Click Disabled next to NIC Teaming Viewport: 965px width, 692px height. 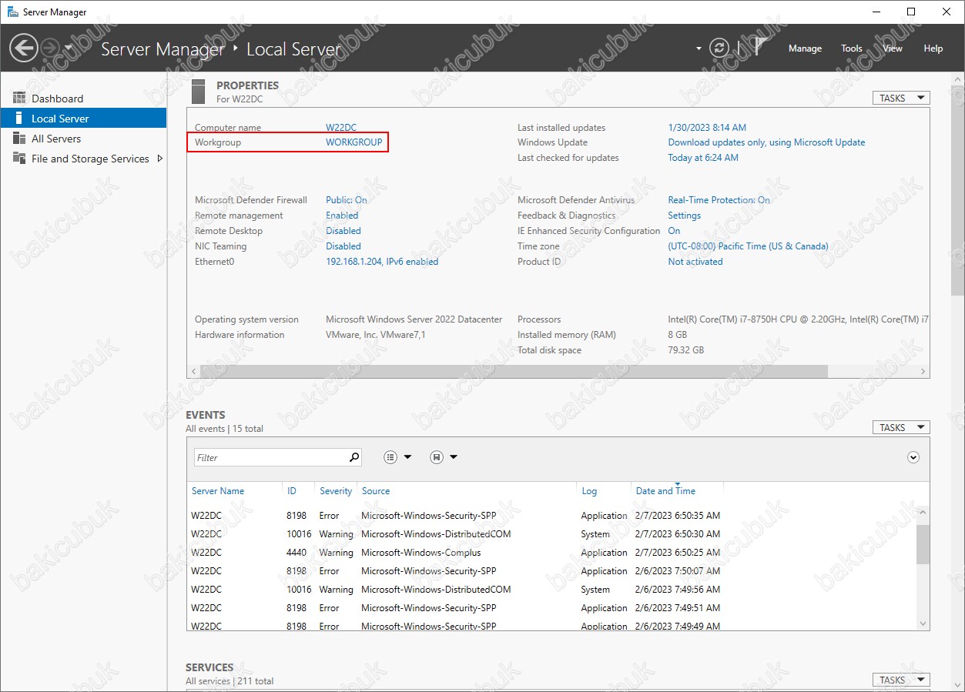343,246
